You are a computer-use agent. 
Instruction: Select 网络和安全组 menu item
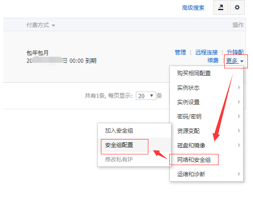pyautogui.click(x=206, y=159)
